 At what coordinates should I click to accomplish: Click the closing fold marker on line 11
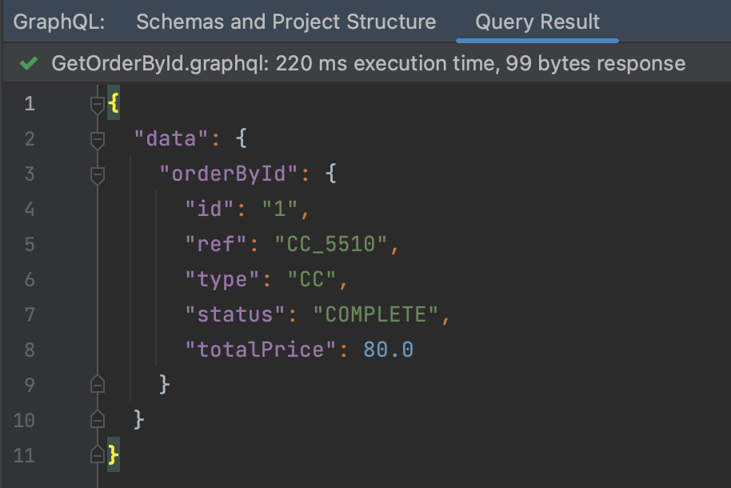(98, 455)
